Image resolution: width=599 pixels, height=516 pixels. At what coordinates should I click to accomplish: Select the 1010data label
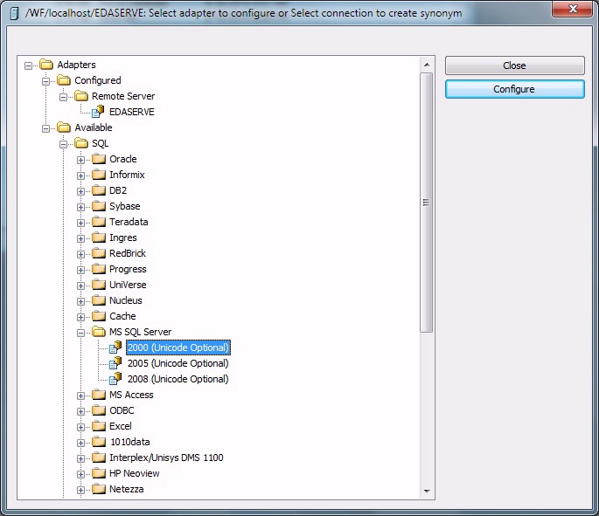pos(130,442)
